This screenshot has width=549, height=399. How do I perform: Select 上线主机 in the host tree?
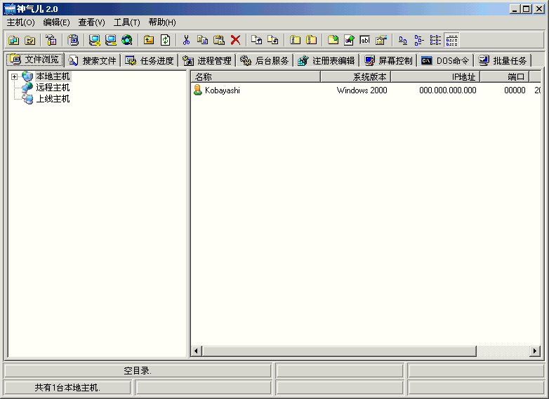(53, 99)
